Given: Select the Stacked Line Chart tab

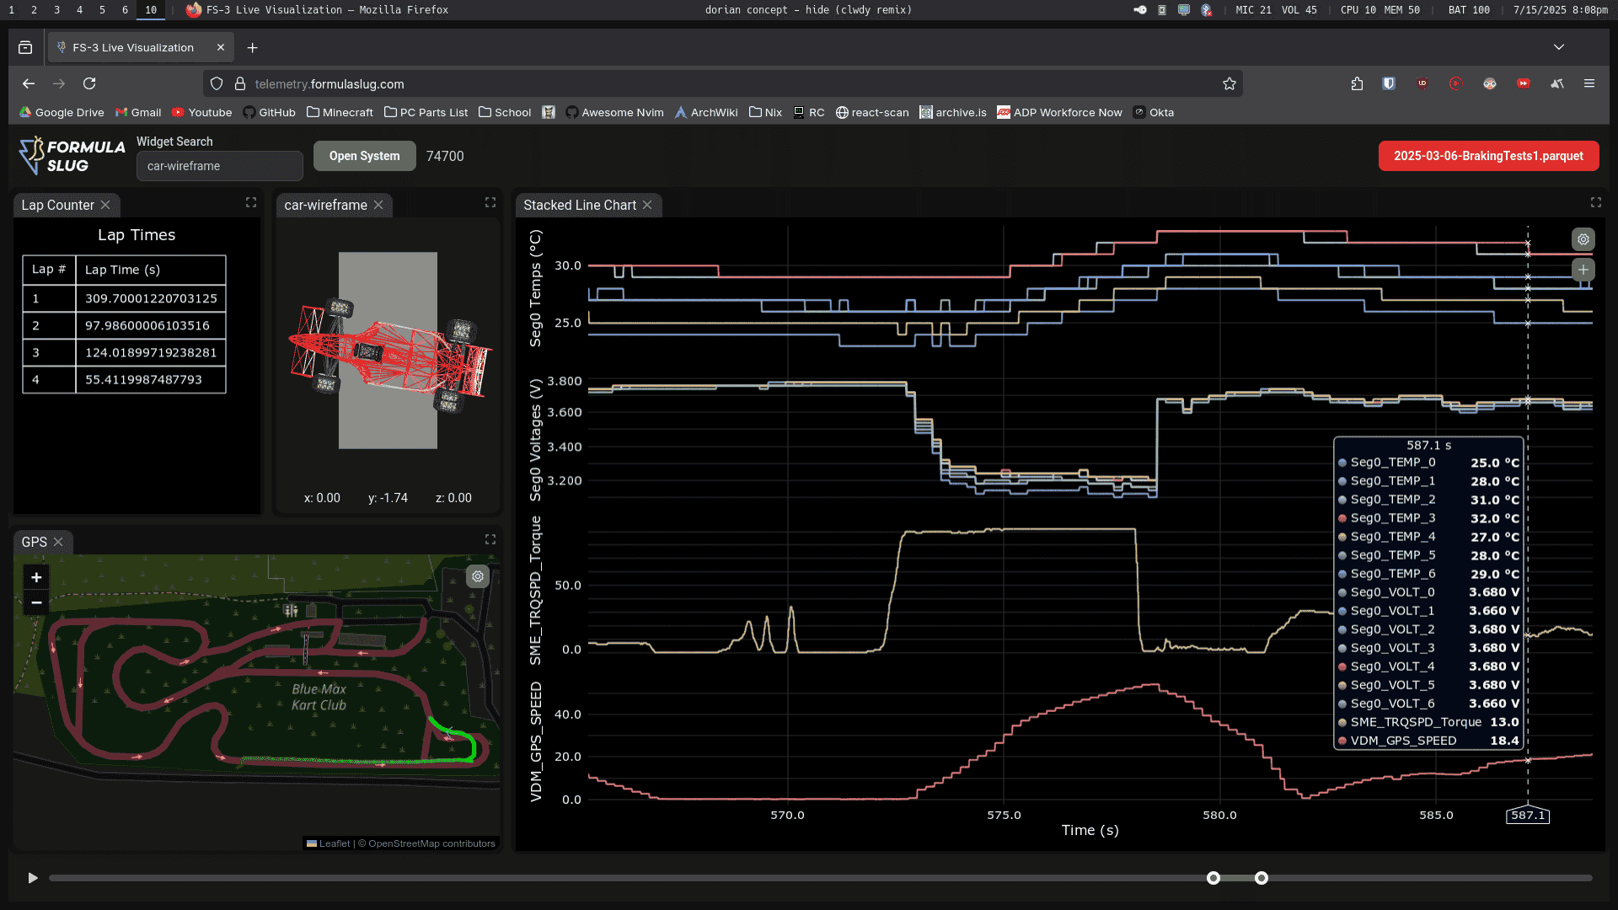Looking at the screenshot, I should coord(579,205).
